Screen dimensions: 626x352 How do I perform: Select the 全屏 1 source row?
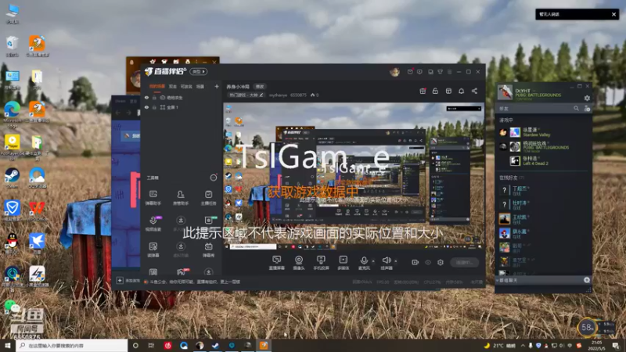pos(182,107)
